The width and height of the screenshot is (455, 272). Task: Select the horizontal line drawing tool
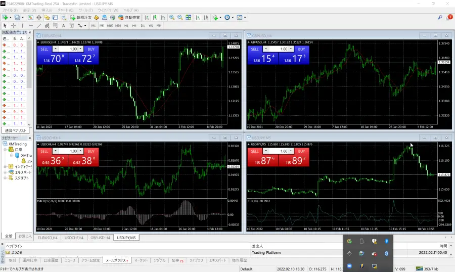pos(31,25)
